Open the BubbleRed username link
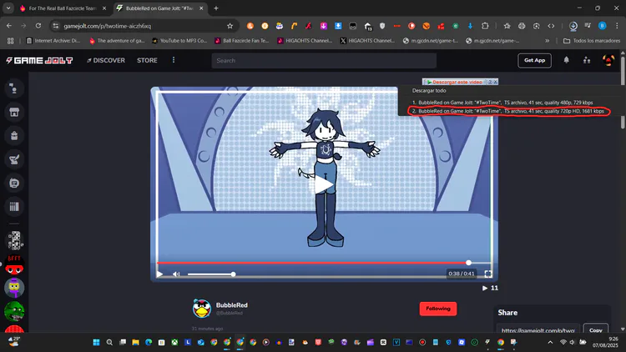The height and width of the screenshot is (352, 626). (231, 305)
